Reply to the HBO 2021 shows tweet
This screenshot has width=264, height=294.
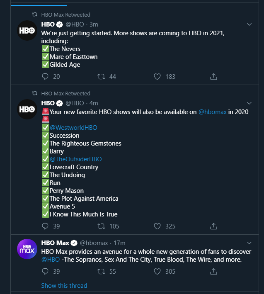pos(46,76)
